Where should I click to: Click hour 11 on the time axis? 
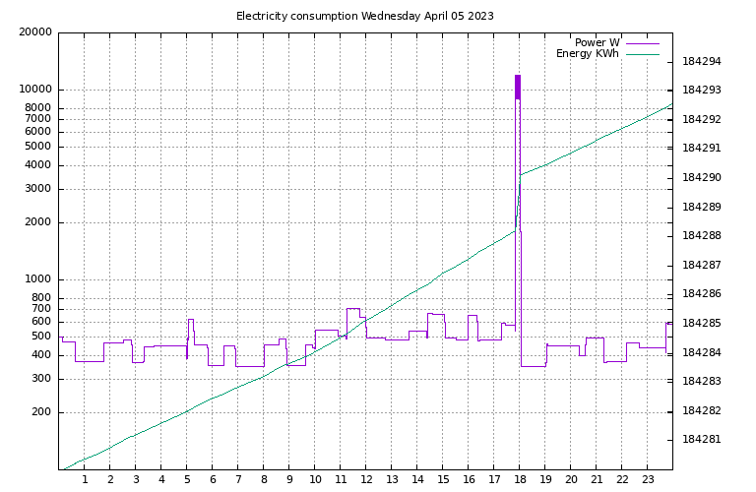[341, 479]
